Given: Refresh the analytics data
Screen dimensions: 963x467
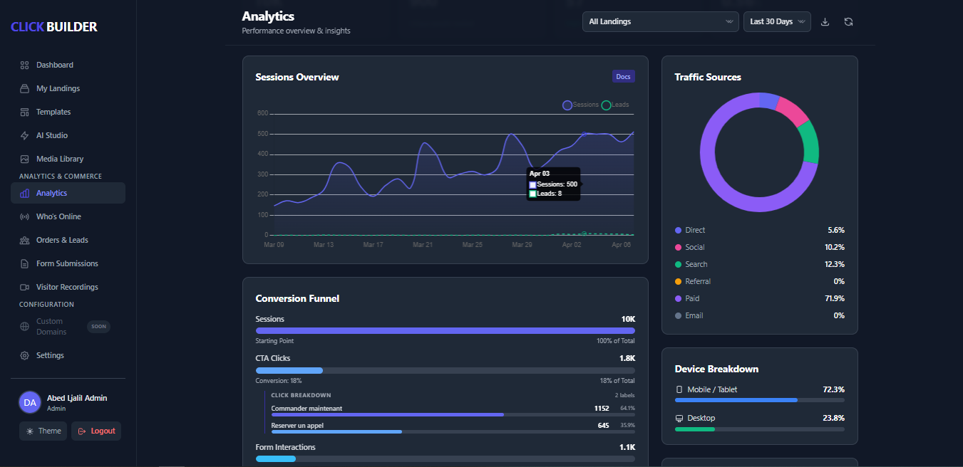Looking at the screenshot, I should click(848, 21).
